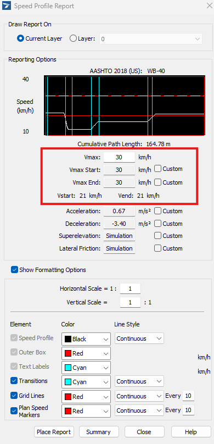214x444 pixels.
Task: Open the Speed Profile color dropdown
Action: click(86, 339)
